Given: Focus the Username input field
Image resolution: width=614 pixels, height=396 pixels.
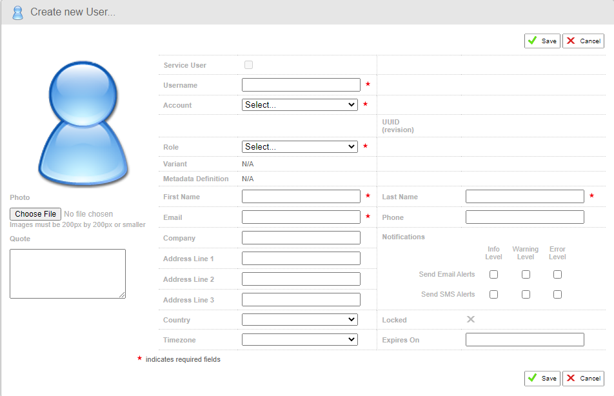Looking at the screenshot, I should (x=301, y=84).
